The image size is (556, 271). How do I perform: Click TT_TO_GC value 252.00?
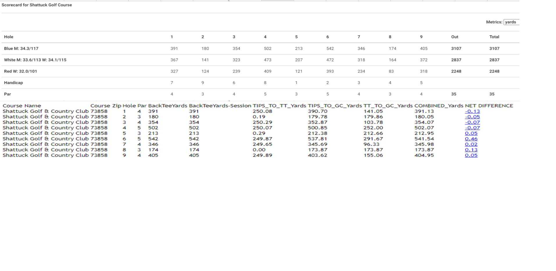point(373,128)
